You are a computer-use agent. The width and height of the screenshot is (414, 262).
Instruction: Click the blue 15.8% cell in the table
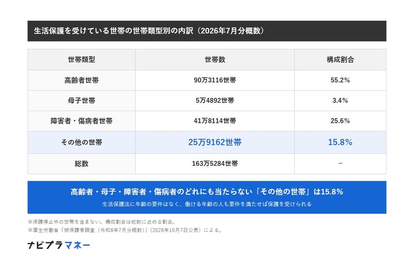click(341, 142)
